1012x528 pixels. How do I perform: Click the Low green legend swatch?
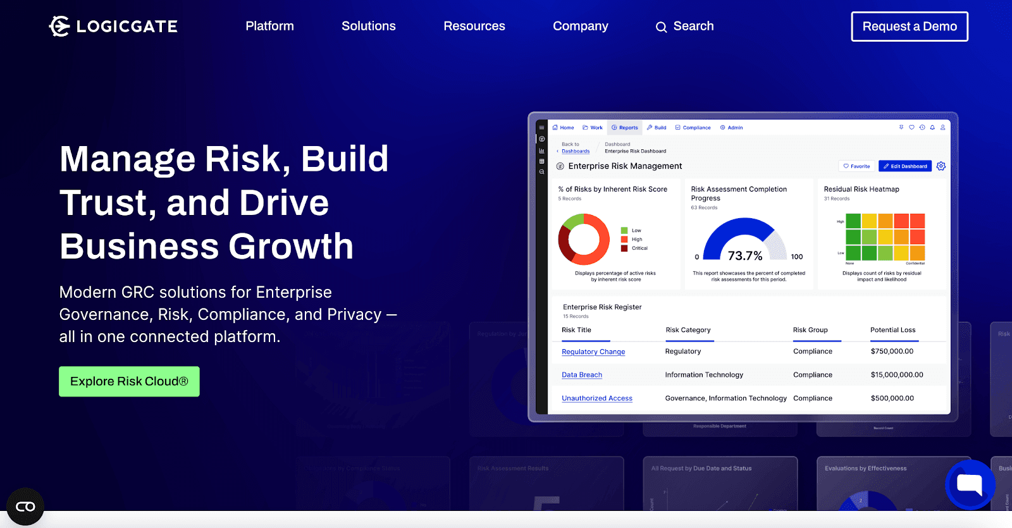624,231
